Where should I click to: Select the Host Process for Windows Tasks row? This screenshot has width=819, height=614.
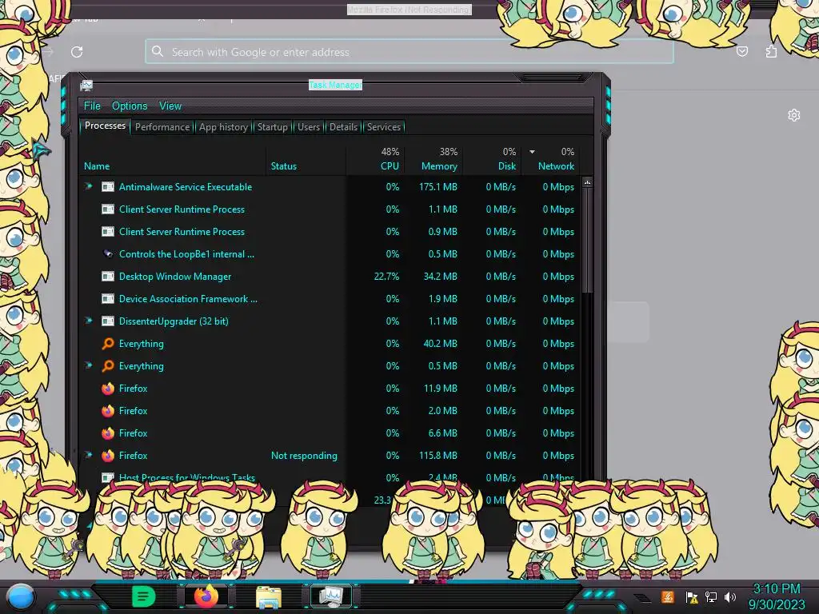pos(329,477)
